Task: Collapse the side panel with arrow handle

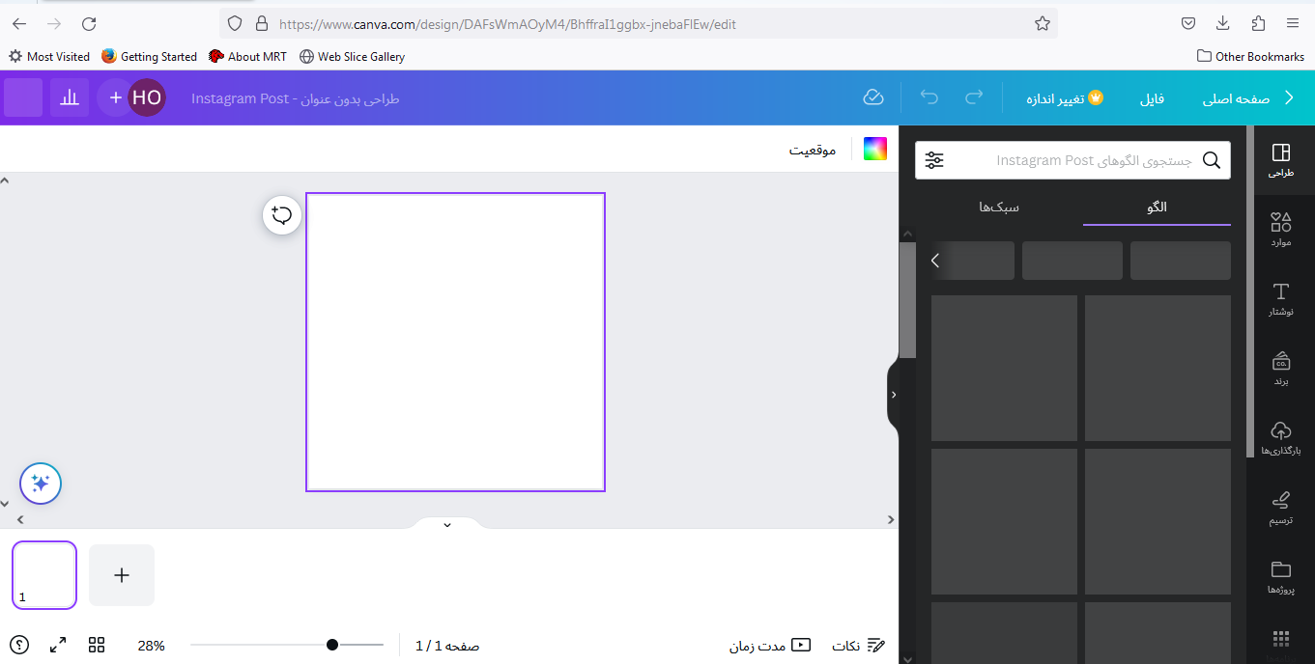Action: pos(893,394)
